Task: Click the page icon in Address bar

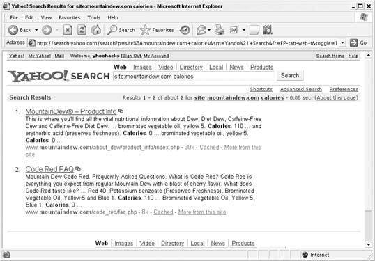Action: point(31,43)
